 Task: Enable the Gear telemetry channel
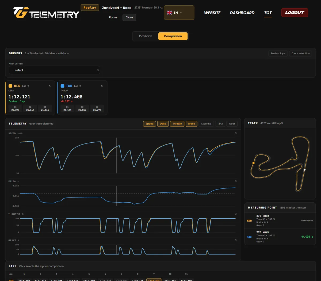232,124
